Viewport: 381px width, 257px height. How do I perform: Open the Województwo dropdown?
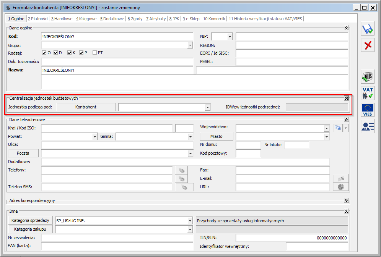[326, 128]
